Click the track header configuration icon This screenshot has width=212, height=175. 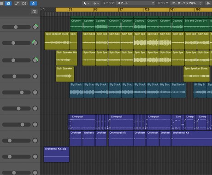point(35,12)
